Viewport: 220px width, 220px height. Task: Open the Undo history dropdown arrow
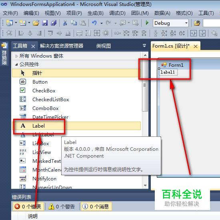(101, 23)
